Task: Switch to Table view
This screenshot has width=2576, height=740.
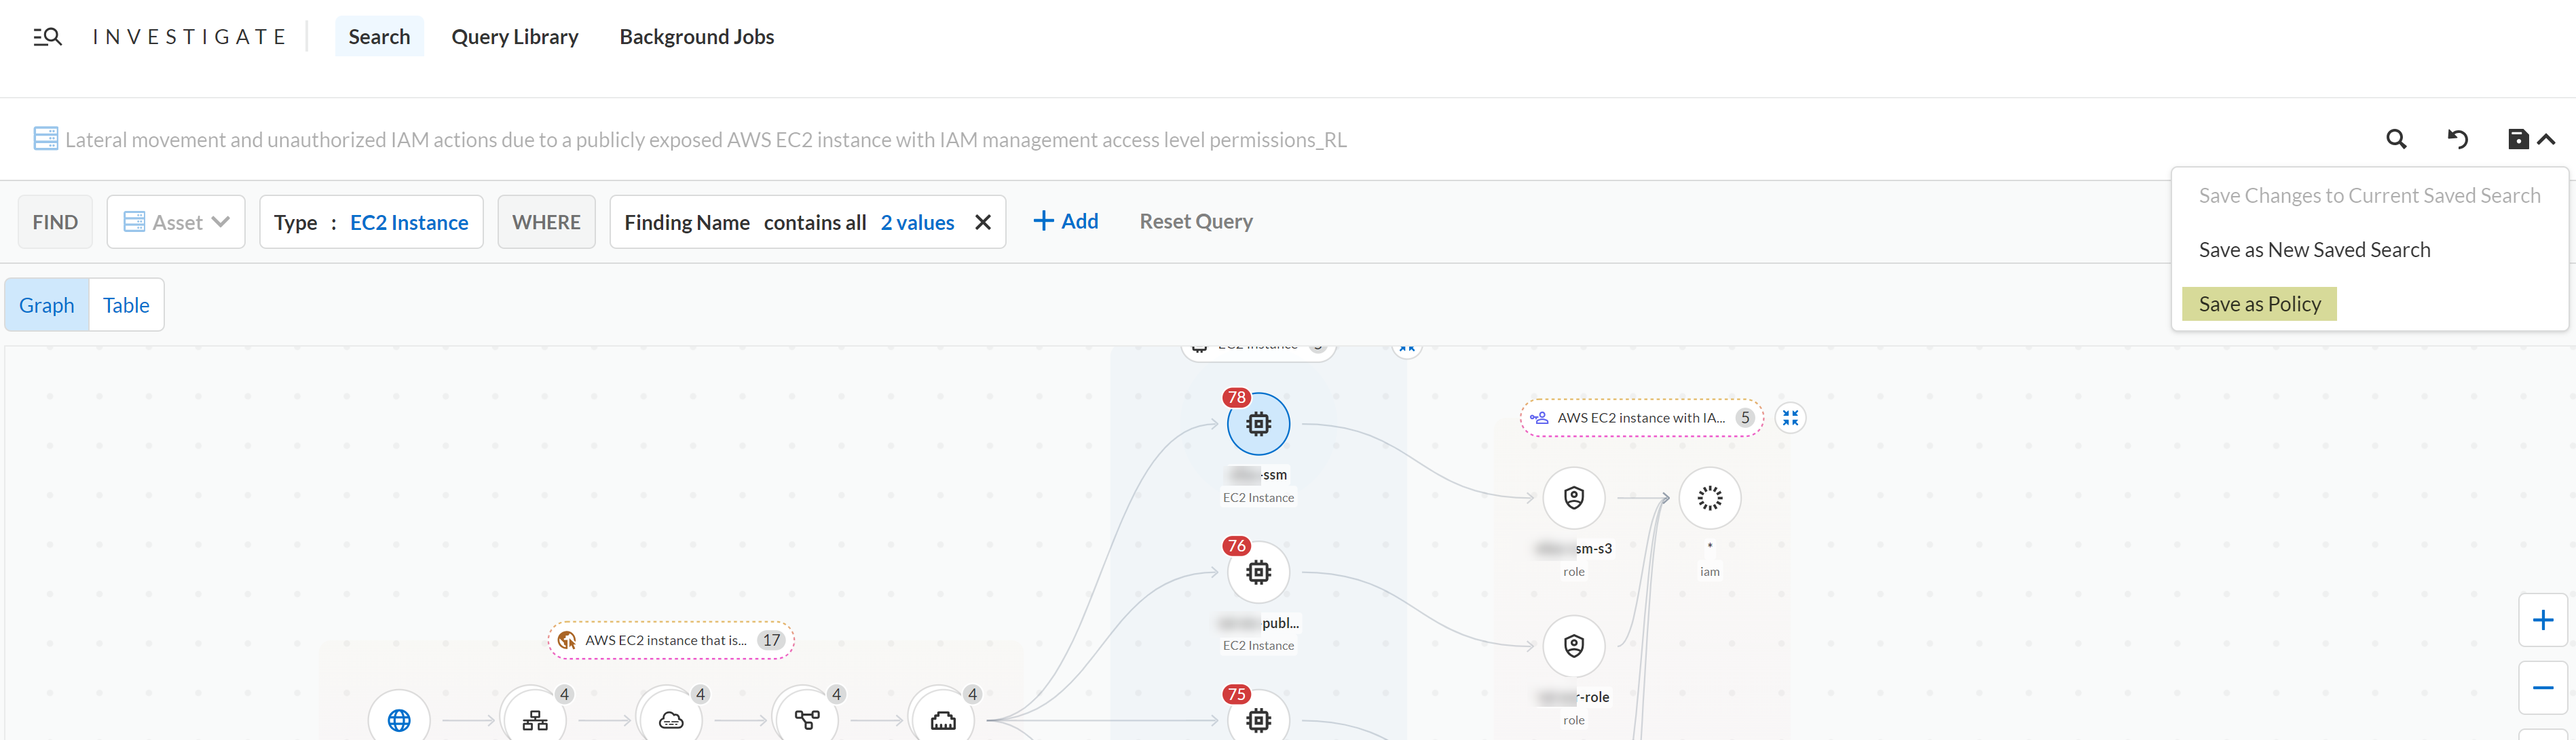Action: (x=126, y=305)
